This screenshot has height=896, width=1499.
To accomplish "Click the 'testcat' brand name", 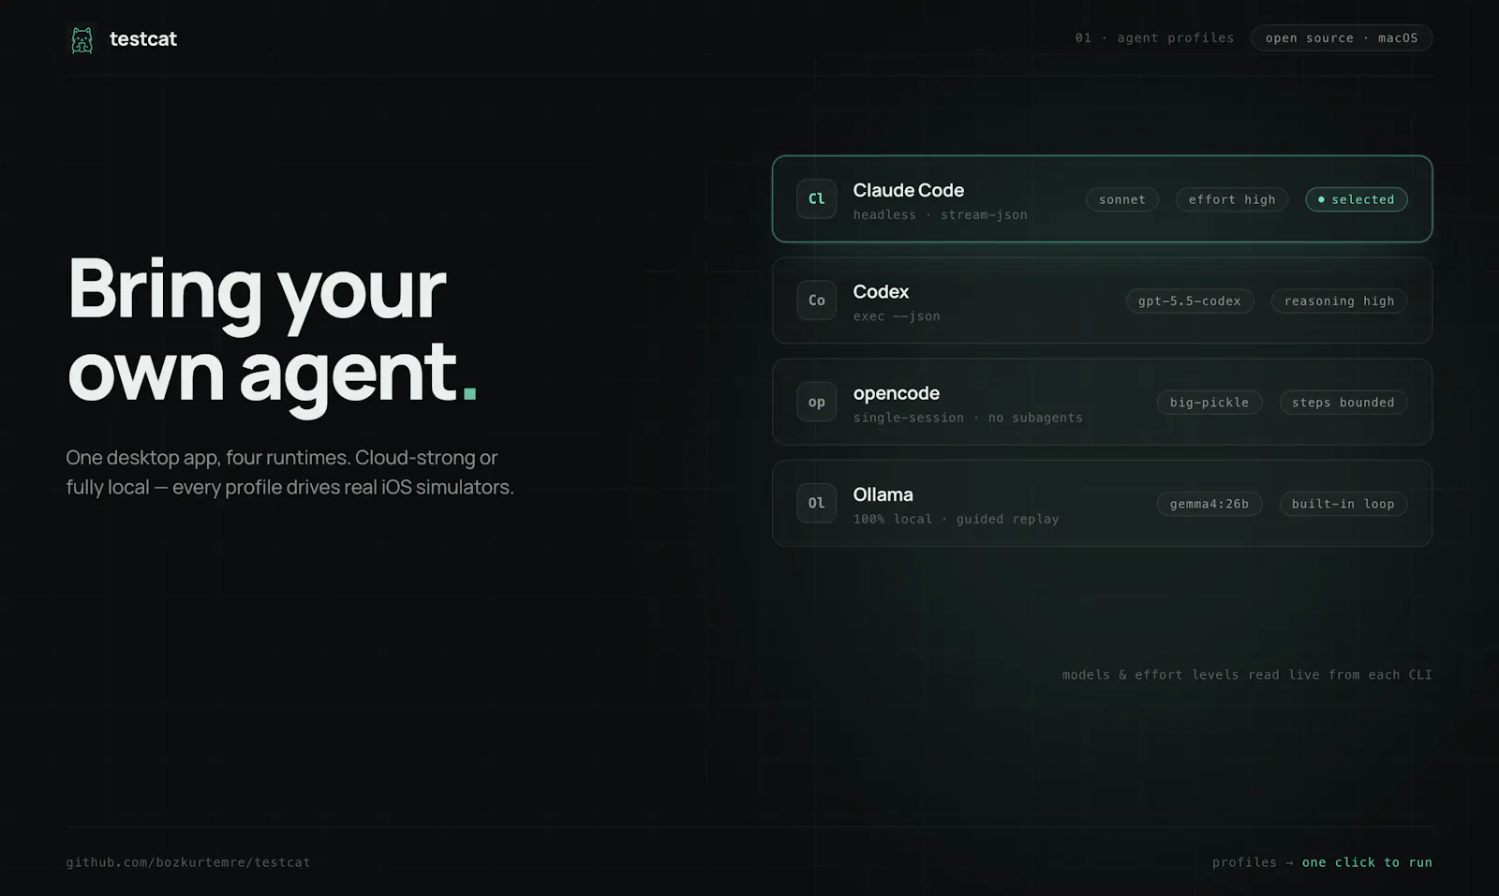I will 143,38.
